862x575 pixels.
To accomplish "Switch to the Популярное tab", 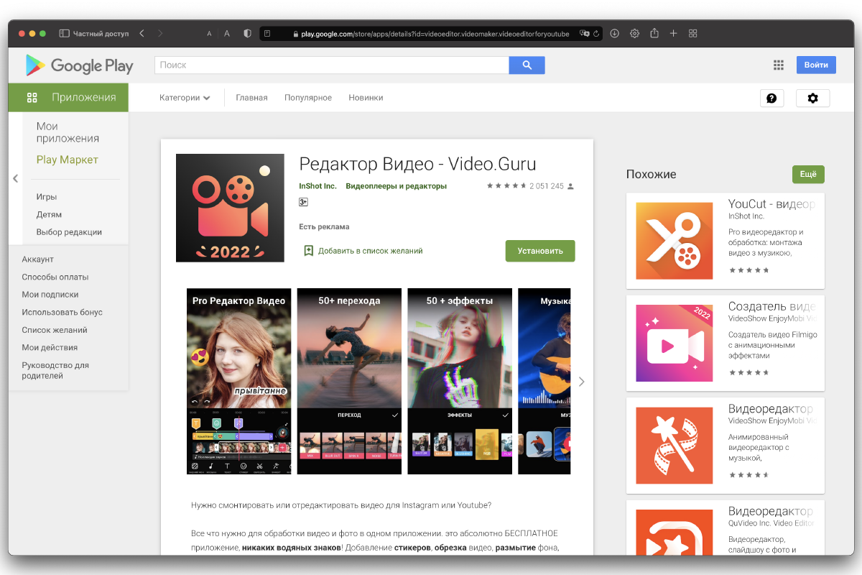I will (308, 98).
